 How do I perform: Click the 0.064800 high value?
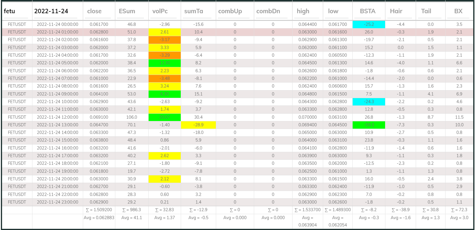click(308, 94)
